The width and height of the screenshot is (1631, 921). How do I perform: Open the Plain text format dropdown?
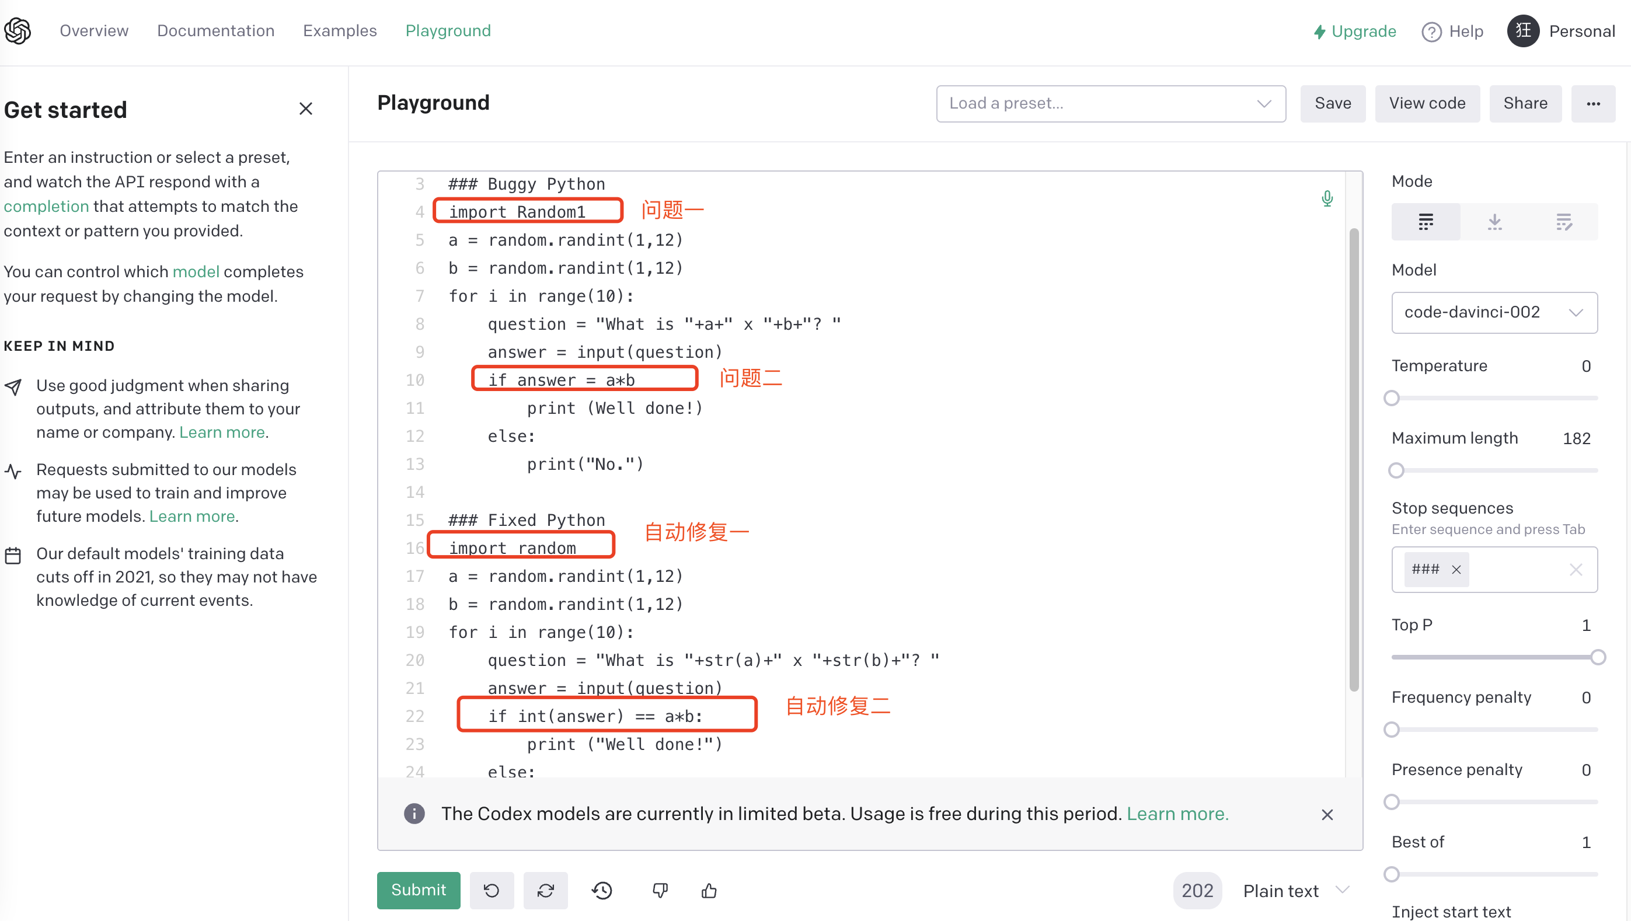(1295, 890)
